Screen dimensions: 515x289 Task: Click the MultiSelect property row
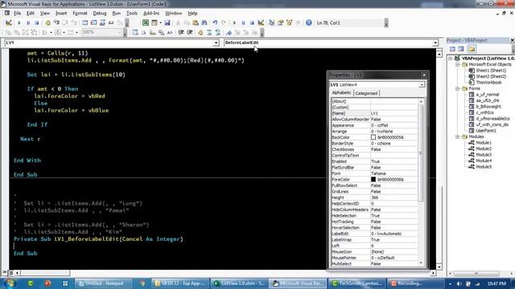(374, 264)
